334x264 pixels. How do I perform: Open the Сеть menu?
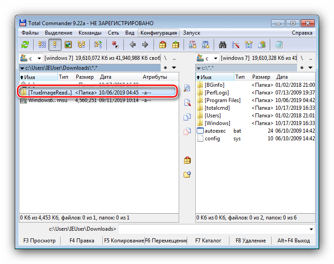pos(113,33)
